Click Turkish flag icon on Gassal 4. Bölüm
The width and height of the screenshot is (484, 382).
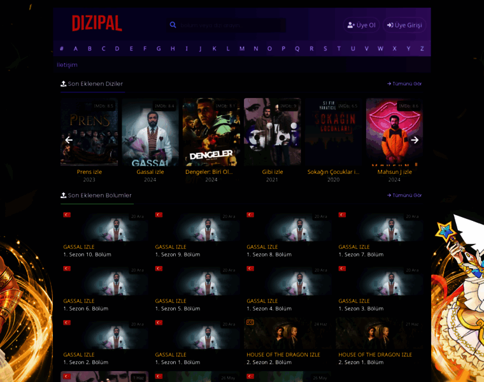click(x=250, y=269)
